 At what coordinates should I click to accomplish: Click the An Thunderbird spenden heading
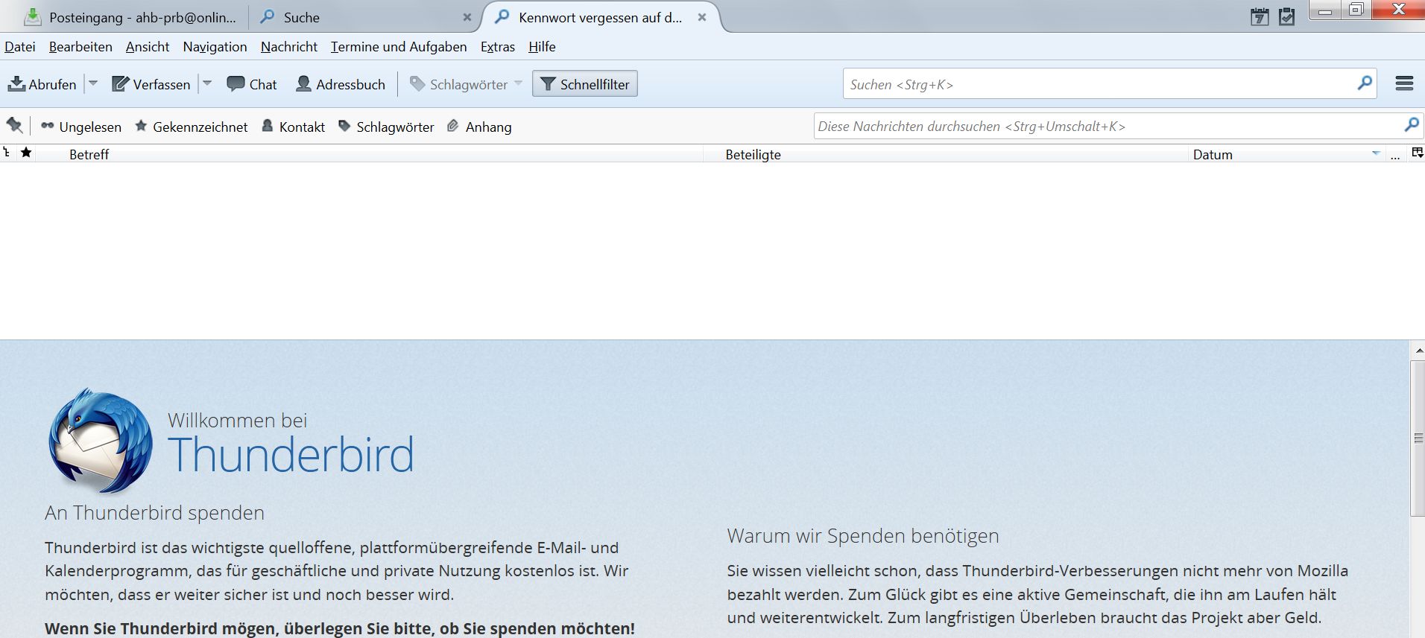click(x=154, y=513)
